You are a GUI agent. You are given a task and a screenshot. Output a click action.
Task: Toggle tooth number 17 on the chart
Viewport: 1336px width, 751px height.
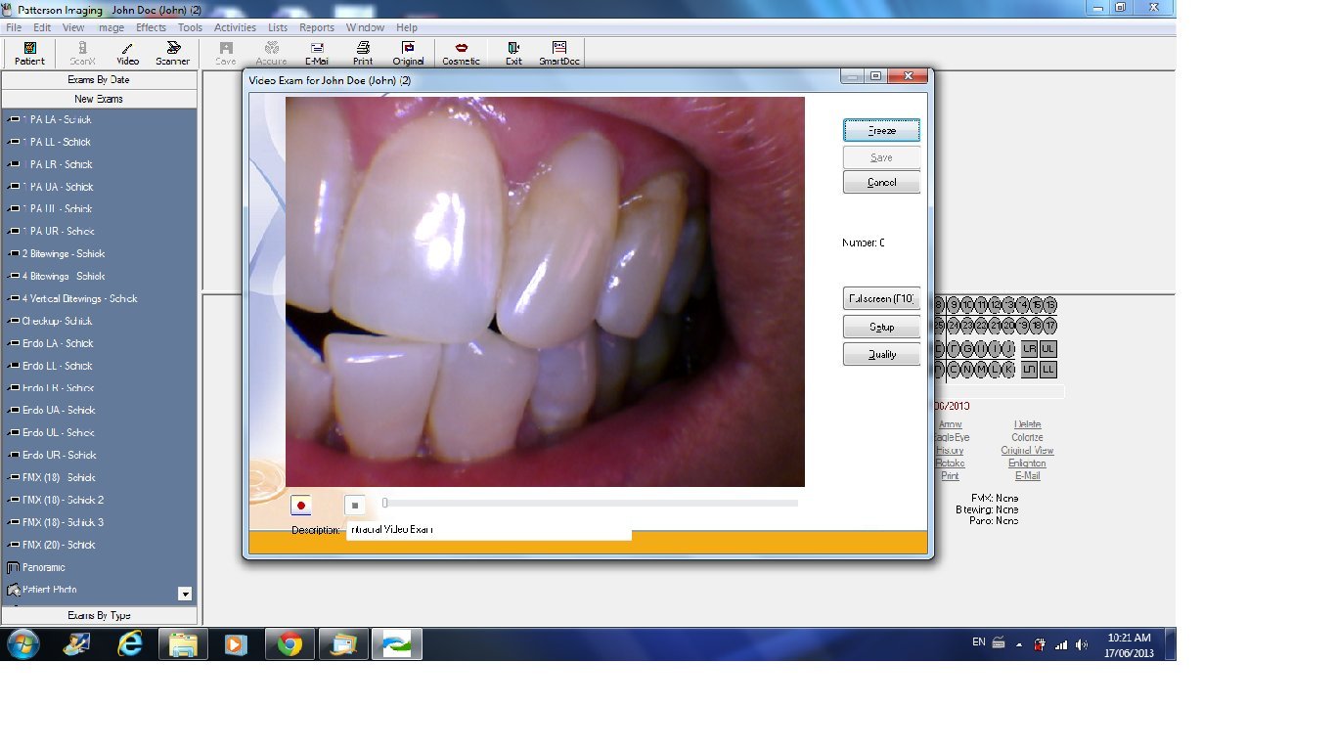click(1050, 325)
